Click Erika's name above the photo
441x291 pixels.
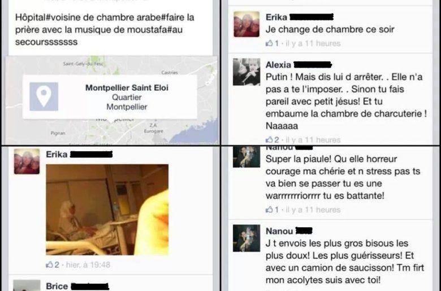[57, 155]
